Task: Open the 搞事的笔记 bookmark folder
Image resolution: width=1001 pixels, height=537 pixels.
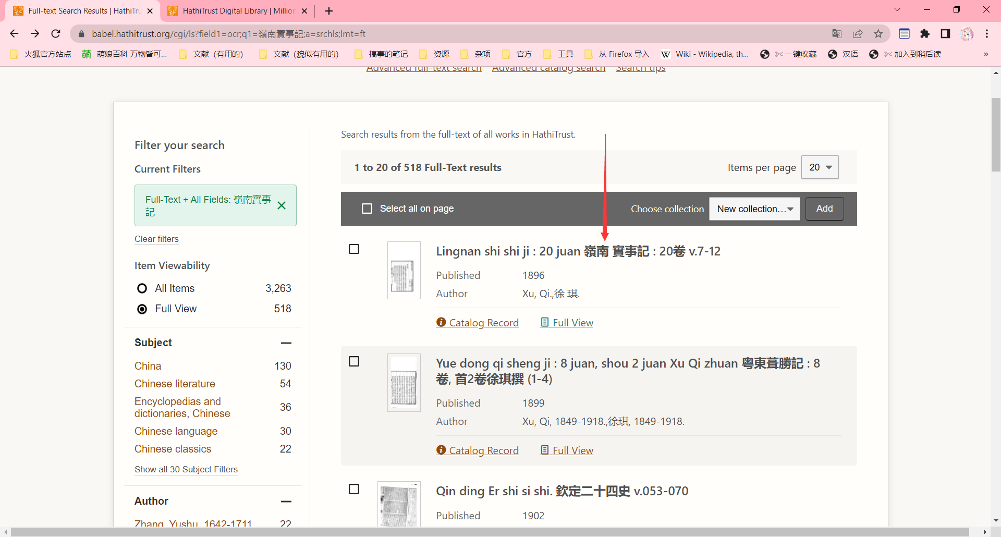Action: [381, 54]
